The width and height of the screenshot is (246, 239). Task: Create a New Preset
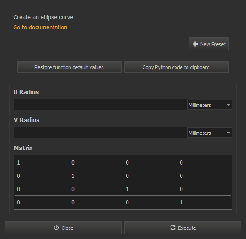[209, 44]
